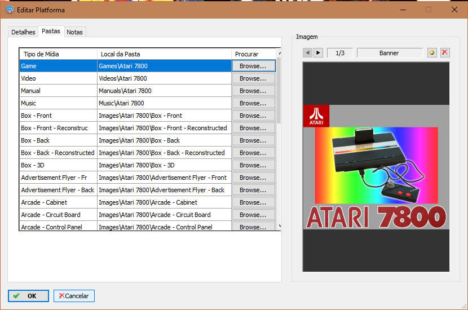Select the Arcade - Cabinet media type cell

(58, 202)
